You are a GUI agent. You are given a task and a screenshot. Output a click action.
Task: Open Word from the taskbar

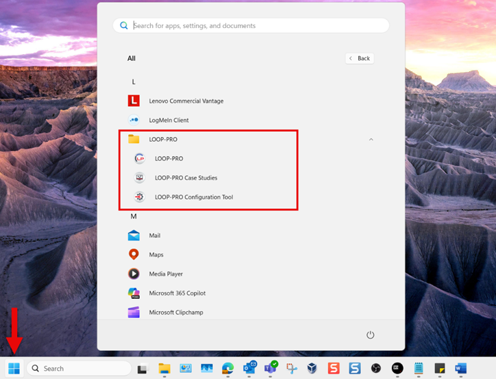pyautogui.click(x=460, y=368)
